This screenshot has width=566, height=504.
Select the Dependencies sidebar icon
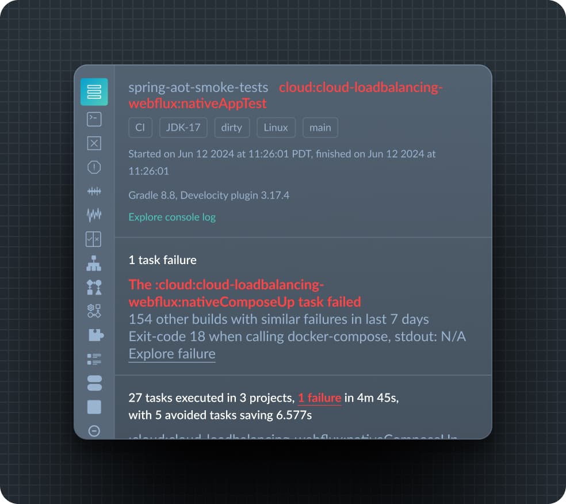click(x=94, y=287)
